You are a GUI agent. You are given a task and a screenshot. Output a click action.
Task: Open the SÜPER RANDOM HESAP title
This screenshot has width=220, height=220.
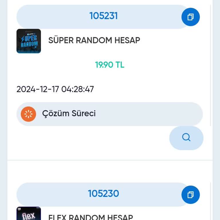click(x=94, y=40)
